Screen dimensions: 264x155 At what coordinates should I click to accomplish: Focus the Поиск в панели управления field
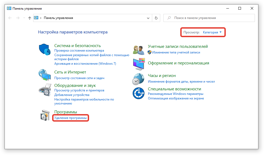pos(209,18)
